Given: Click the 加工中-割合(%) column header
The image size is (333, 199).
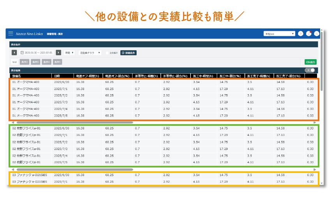Looking at the screenshot, I should coord(231,76).
